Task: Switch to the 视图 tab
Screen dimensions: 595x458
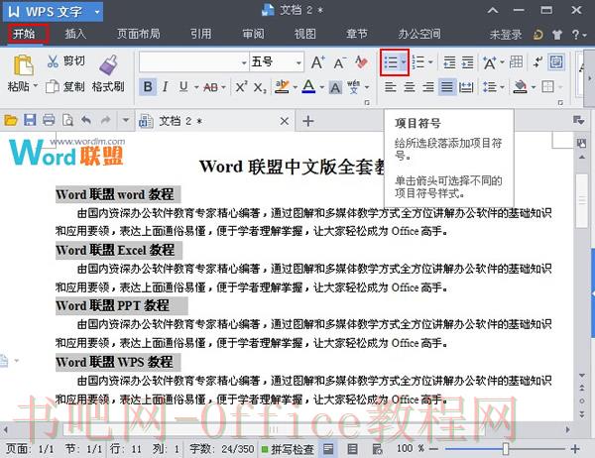Action: tap(304, 34)
